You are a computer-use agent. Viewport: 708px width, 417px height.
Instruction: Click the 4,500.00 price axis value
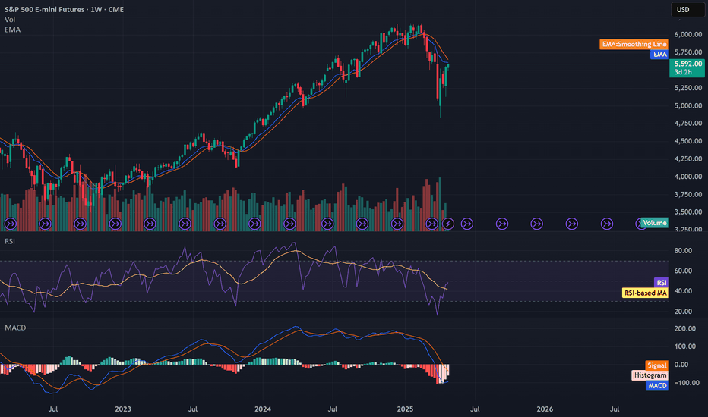688,141
